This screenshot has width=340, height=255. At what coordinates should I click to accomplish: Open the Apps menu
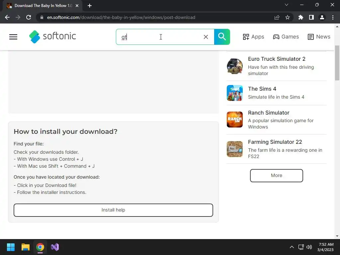pos(253,37)
